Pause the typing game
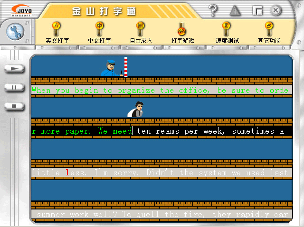Image resolution: width=304 pixels, height=227 pixels. (x=14, y=87)
